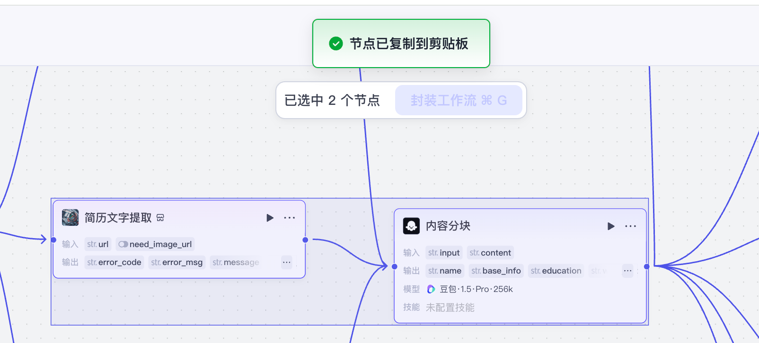Image resolution: width=759 pixels, height=343 pixels.
Task: Click 封装工作流 button
Action: (x=459, y=100)
